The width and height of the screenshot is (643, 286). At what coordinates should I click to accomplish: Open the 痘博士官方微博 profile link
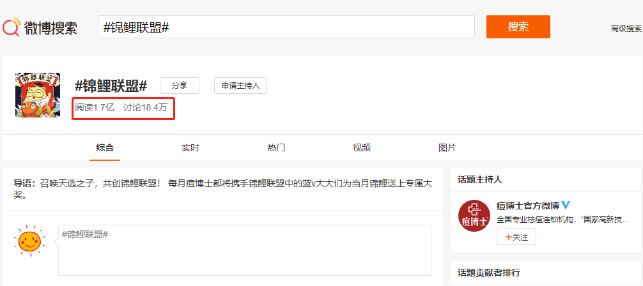point(528,206)
